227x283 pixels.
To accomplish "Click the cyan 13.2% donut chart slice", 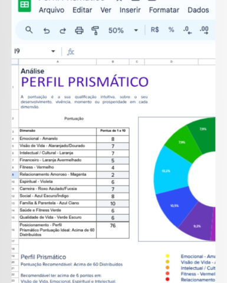I will tap(171, 170).
